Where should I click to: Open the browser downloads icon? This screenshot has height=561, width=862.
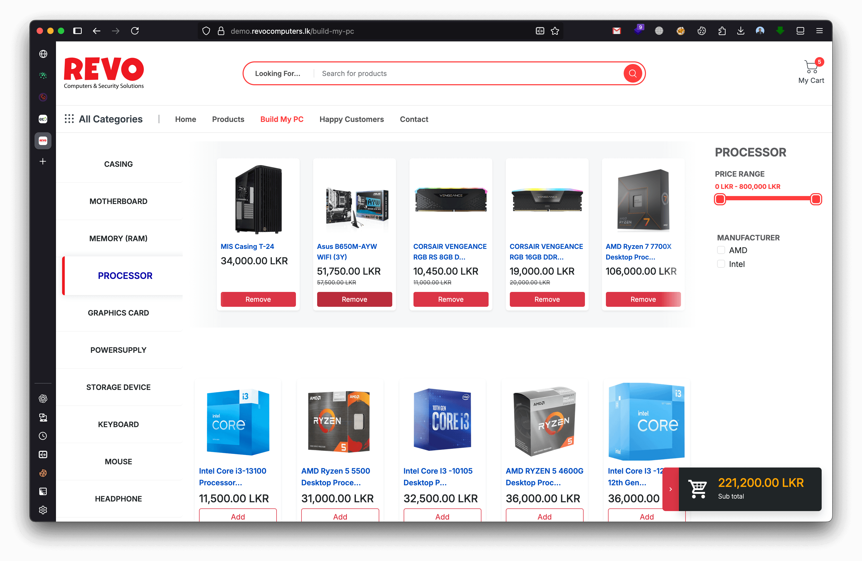coord(740,31)
